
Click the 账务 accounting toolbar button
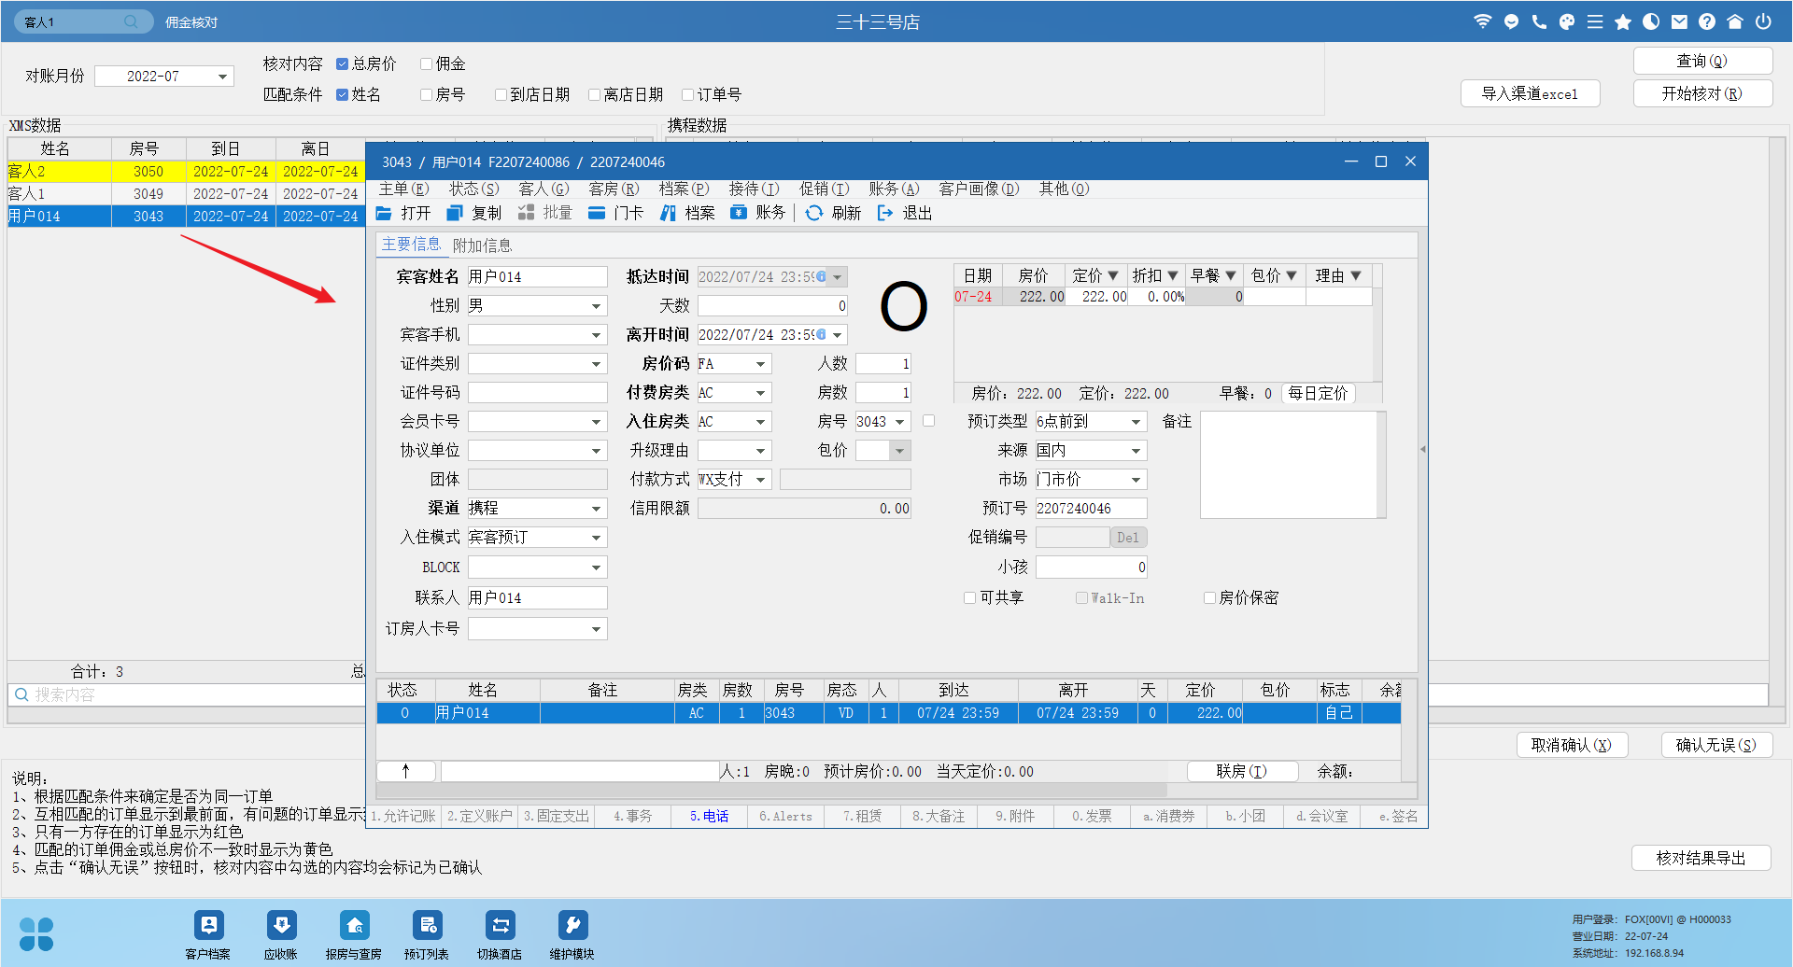(758, 213)
